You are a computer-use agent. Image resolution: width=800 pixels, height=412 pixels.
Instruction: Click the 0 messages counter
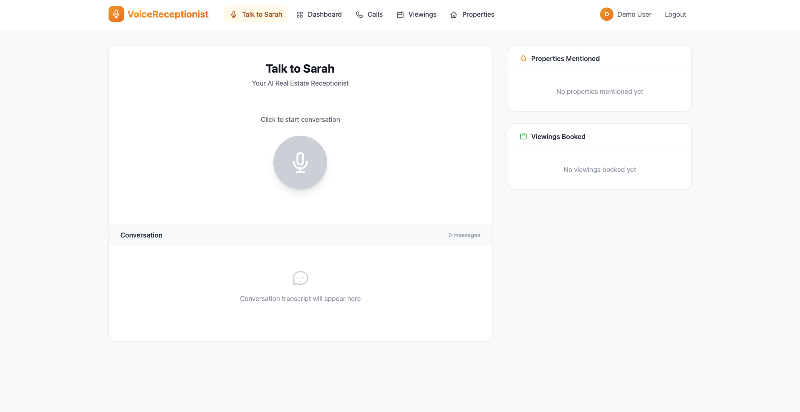pyautogui.click(x=464, y=235)
